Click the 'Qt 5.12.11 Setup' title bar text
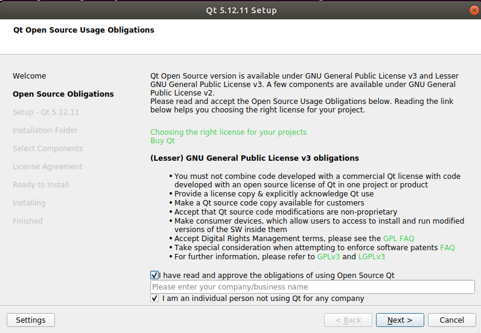The width and height of the screenshot is (481, 333). [241, 10]
